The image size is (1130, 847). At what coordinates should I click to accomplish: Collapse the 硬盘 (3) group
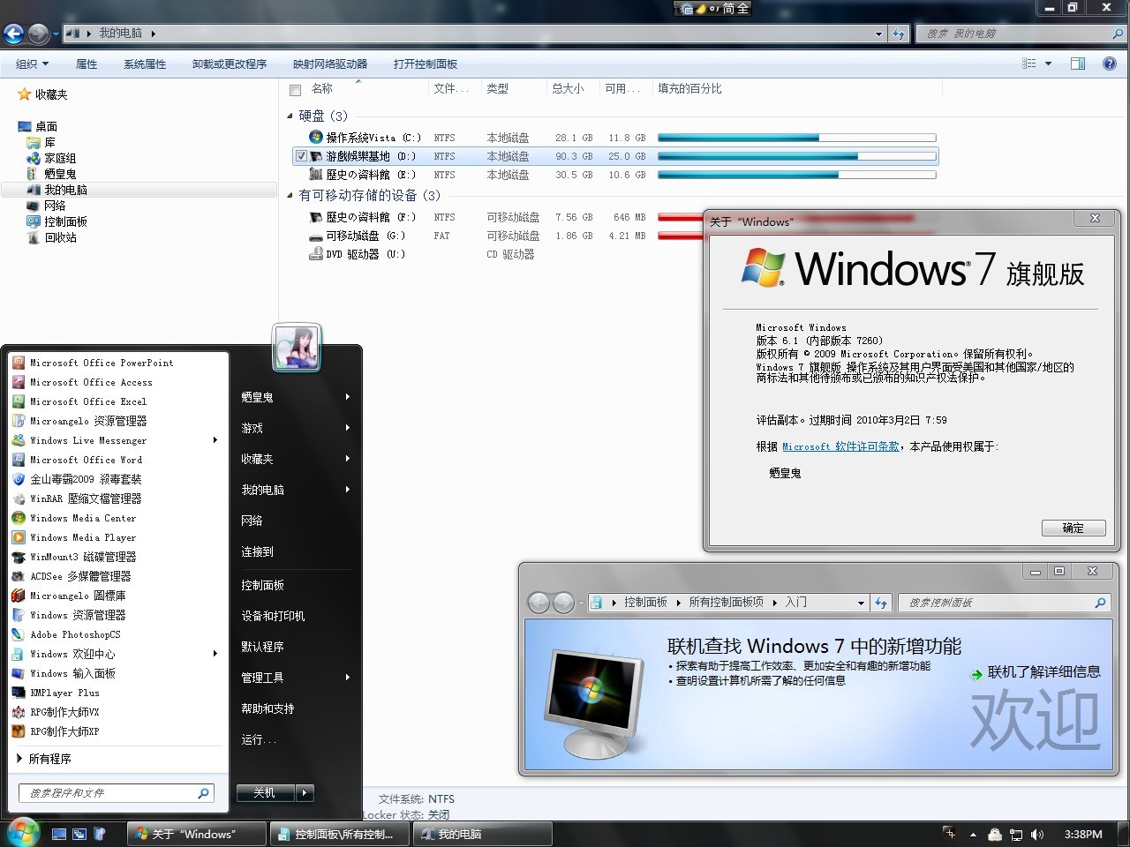(290, 116)
